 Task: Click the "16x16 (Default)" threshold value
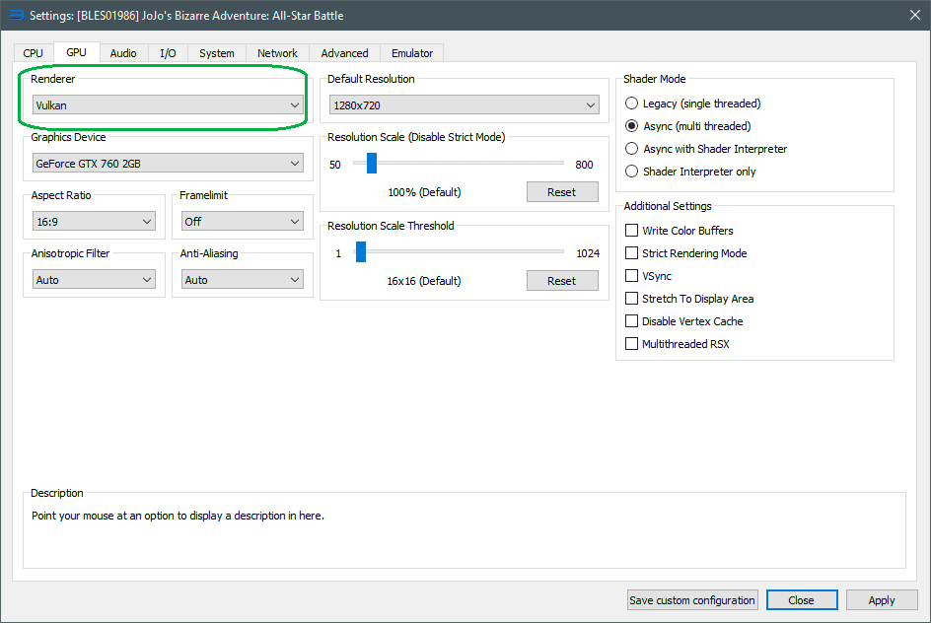(424, 281)
